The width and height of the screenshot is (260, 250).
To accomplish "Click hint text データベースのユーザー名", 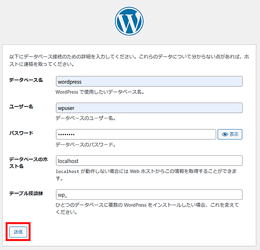I will tap(86, 118).
